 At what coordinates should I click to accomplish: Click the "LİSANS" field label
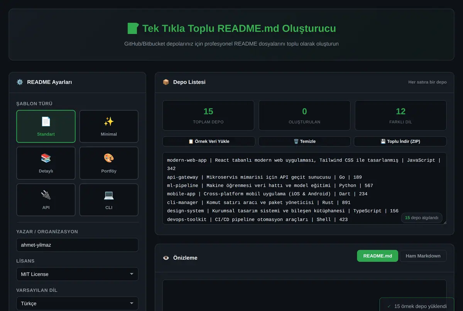tap(25, 261)
